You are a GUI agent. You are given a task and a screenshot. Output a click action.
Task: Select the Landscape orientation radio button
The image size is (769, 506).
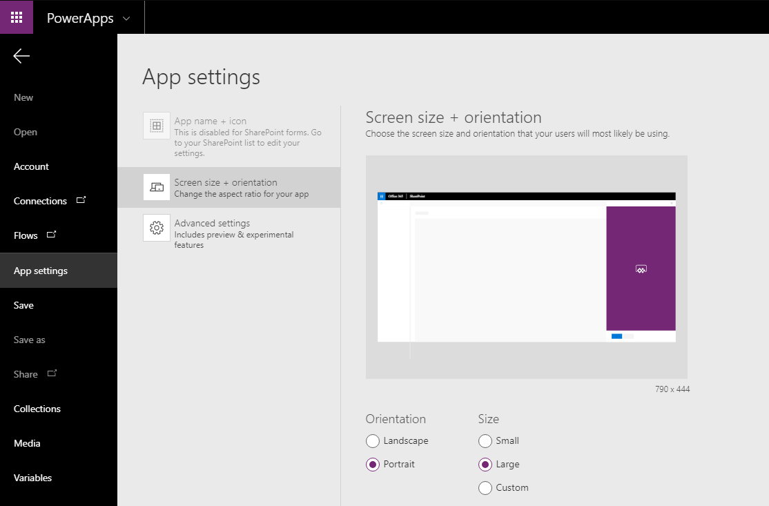(x=373, y=441)
